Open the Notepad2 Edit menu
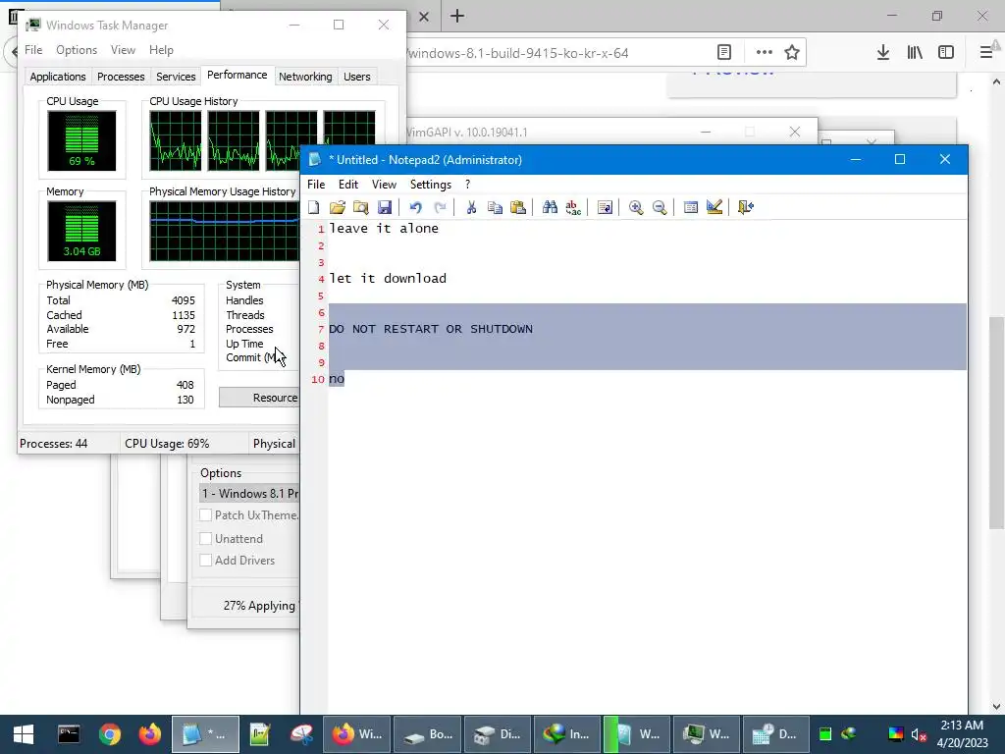Image resolution: width=1005 pixels, height=754 pixels. click(x=348, y=185)
